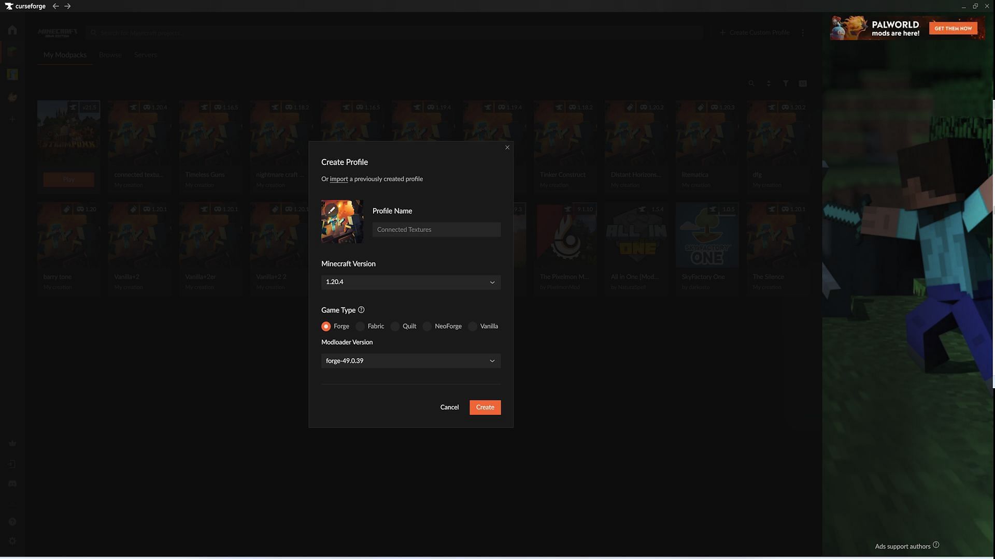Switch to Browse tab
Image resolution: width=995 pixels, height=559 pixels.
point(109,54)
